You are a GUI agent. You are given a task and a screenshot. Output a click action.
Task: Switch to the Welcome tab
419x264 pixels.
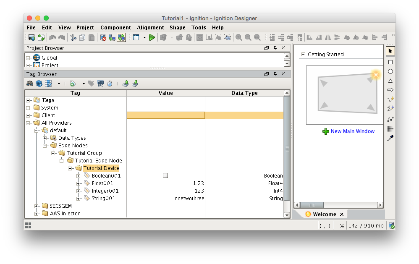pyautogui.click(x=324, y=214)
